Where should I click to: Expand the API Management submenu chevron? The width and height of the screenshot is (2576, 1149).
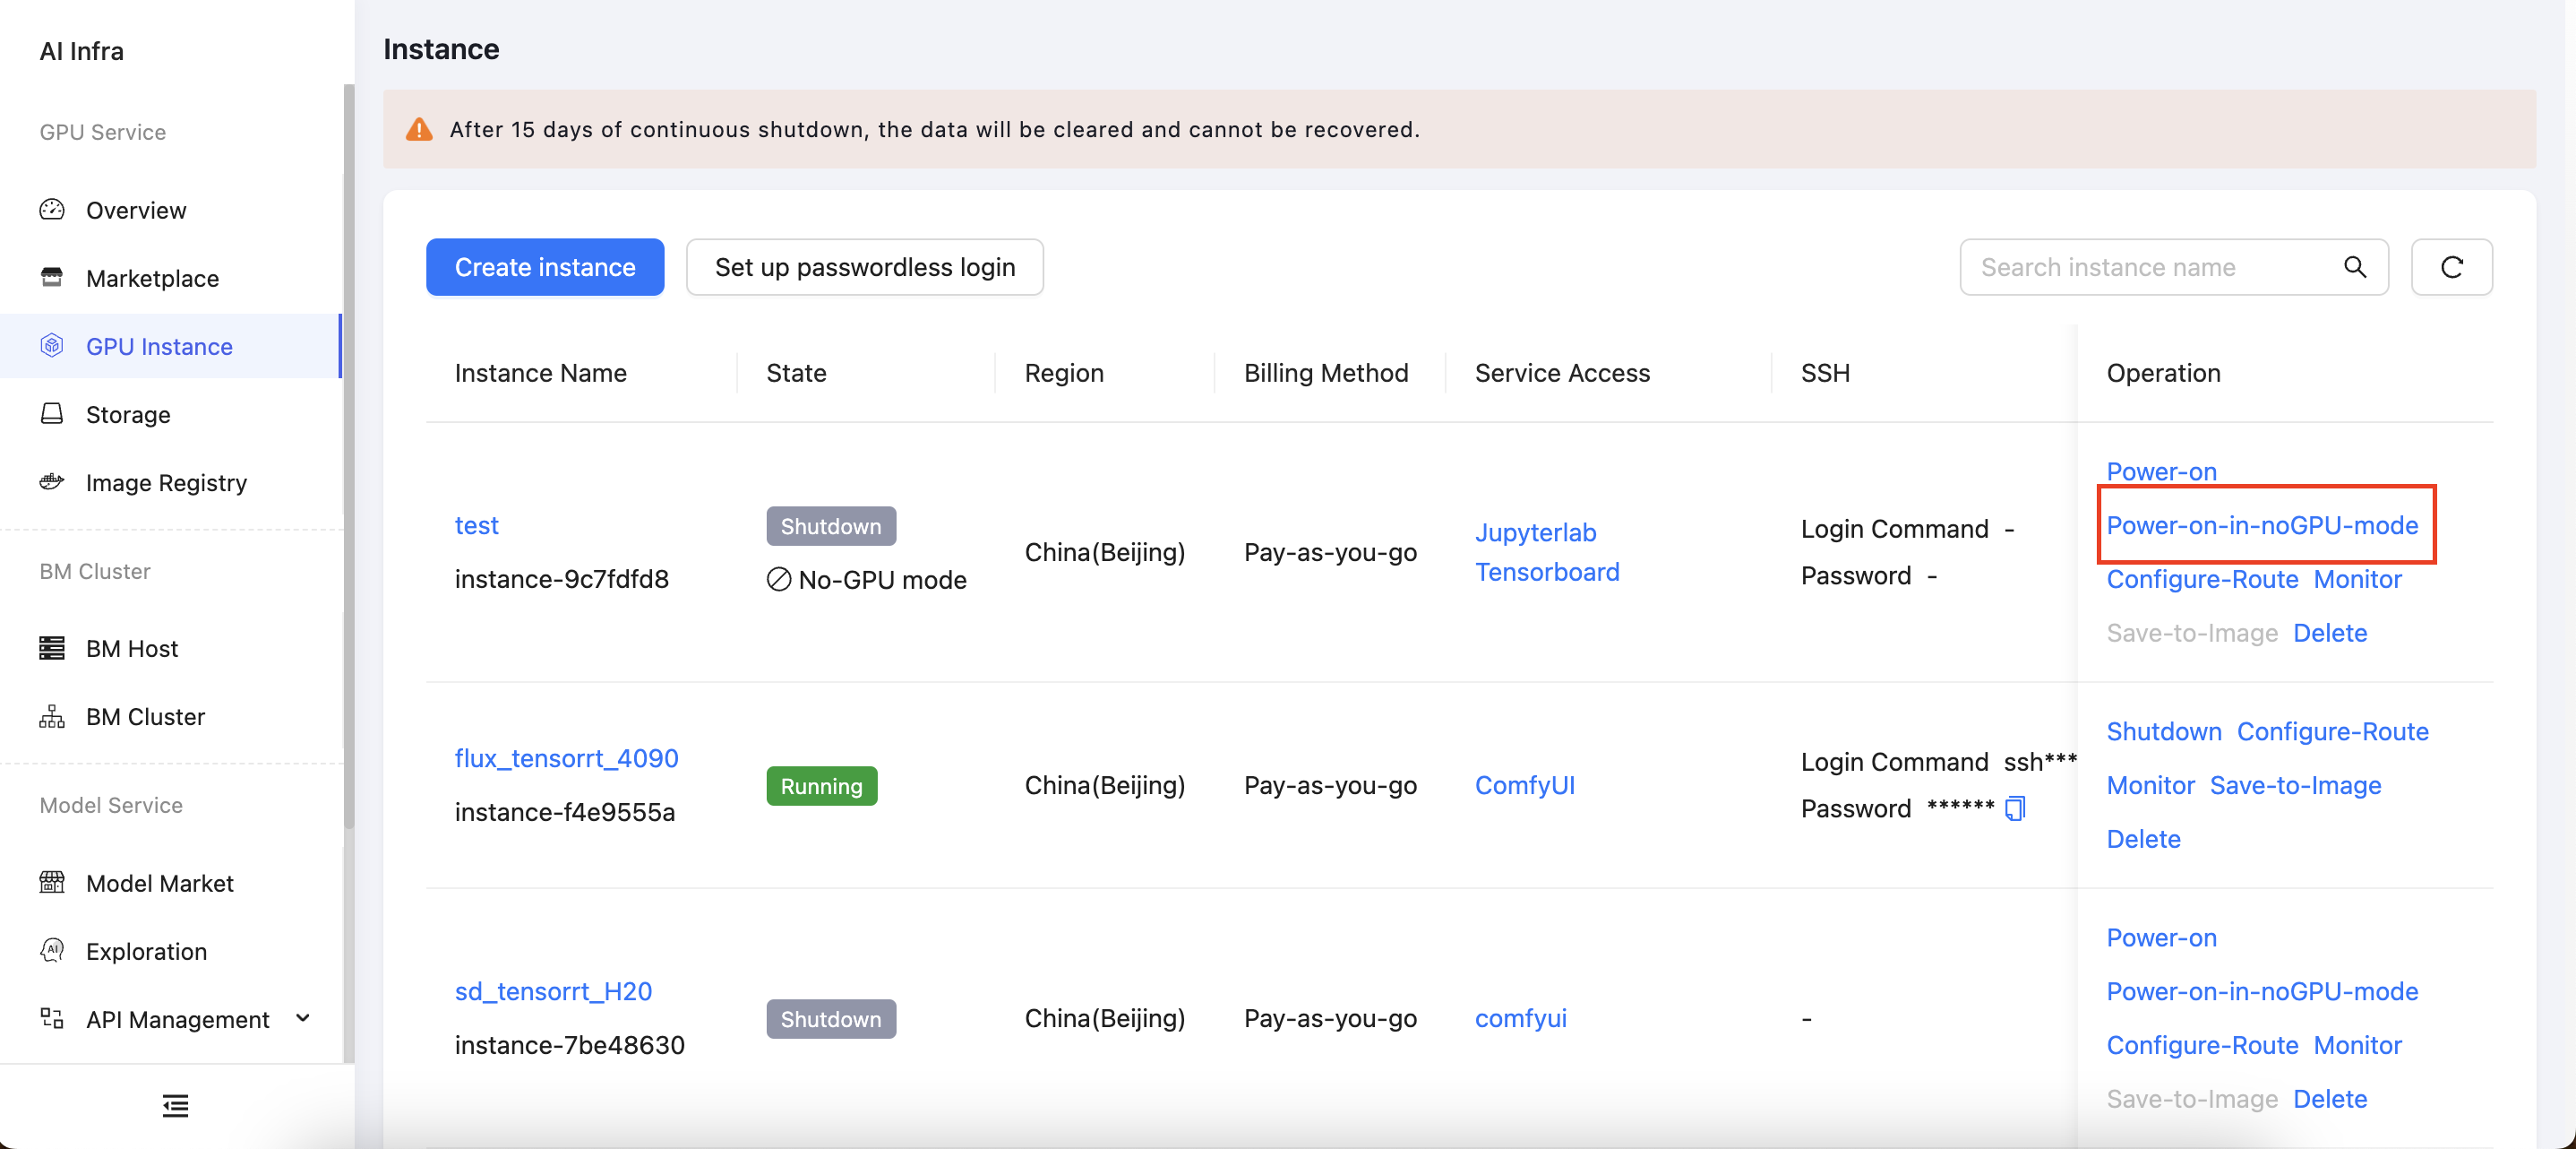click(303, 1018)
